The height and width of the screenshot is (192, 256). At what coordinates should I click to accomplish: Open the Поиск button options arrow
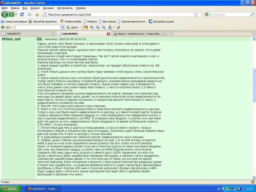(x=81, y=28)
